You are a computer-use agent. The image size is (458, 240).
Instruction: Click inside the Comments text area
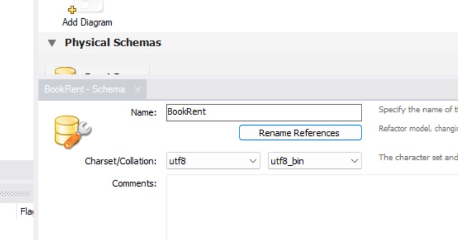pyautogui.click(x=308, y=206)
